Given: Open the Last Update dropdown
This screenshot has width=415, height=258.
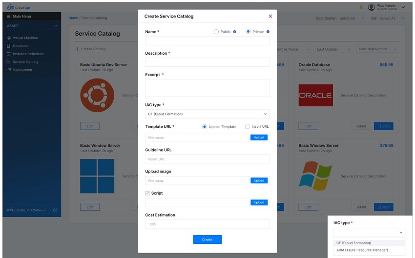Looking at the screenshot, I should [x=333, y=49].
